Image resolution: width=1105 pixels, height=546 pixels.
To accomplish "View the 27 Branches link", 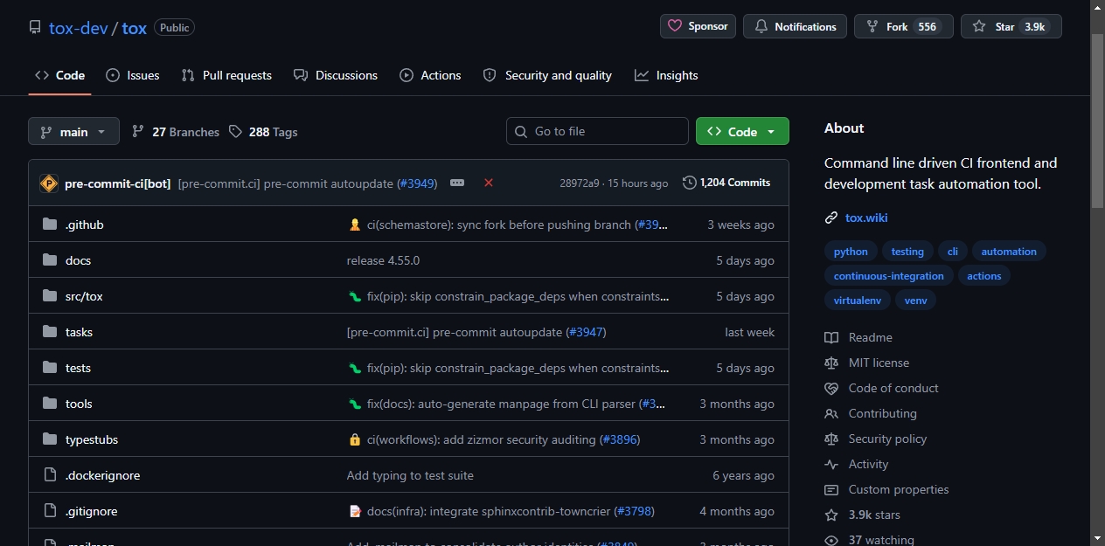I will click(176, 132).
